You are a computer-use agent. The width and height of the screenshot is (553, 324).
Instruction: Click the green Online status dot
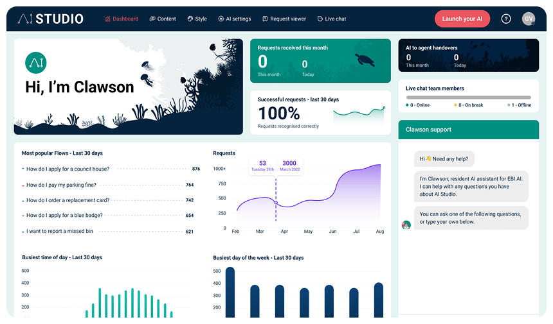[x=408, y=105]
